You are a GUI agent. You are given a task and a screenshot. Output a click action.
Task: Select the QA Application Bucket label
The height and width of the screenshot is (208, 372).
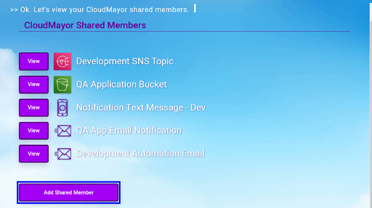[x=121, y=84]
